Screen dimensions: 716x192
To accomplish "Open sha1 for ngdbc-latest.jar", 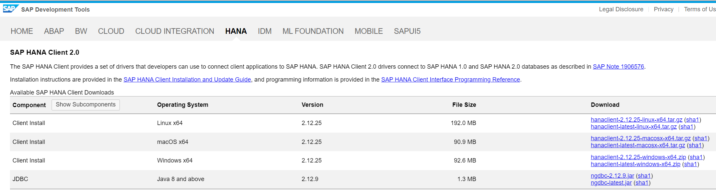I will tap(642, 183).
